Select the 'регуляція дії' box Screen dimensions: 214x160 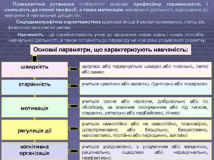click(34, 130)
